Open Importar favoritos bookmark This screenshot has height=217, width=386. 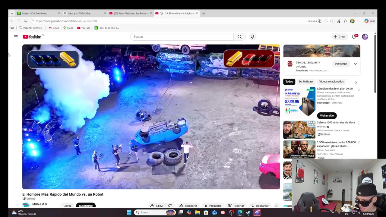coord(30,28)
